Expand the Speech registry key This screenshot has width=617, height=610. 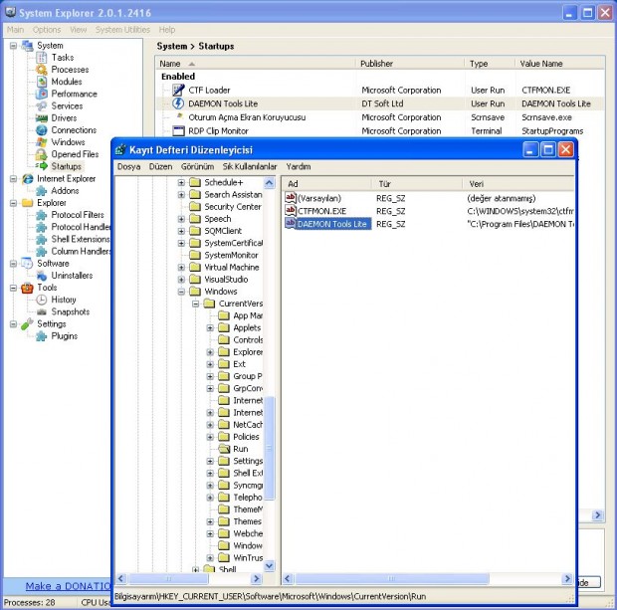point(181,219)
